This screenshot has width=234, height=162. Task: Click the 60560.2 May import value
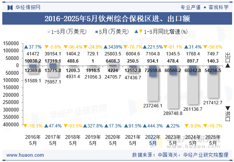click(x=173, y=70)
